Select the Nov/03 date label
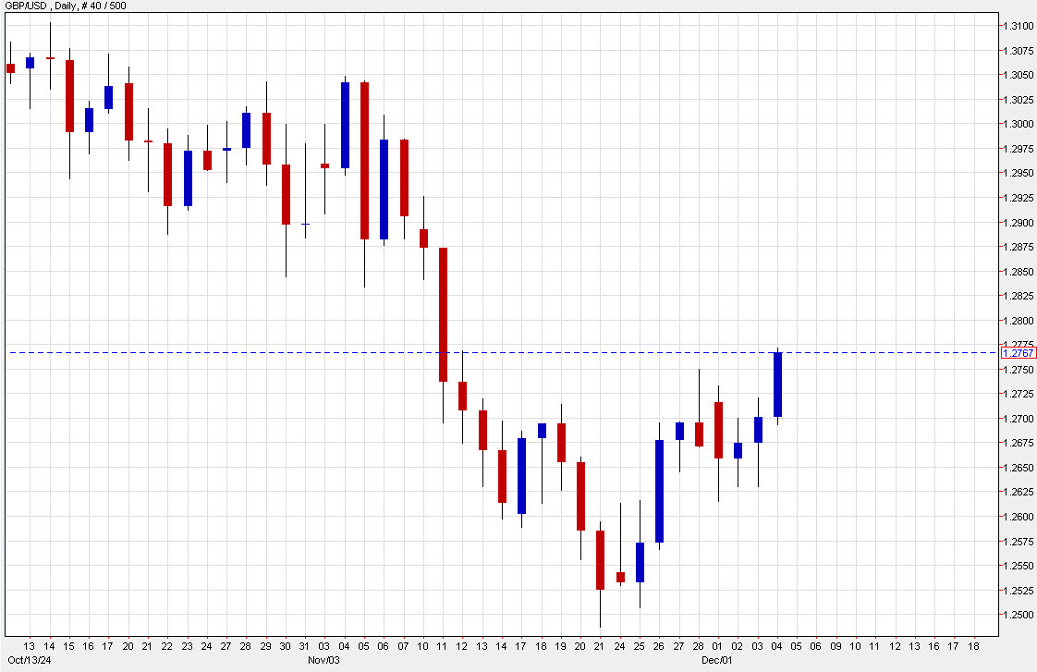Image resolution: width=1037 pixels, height=672 pixels. click(323, 662)
